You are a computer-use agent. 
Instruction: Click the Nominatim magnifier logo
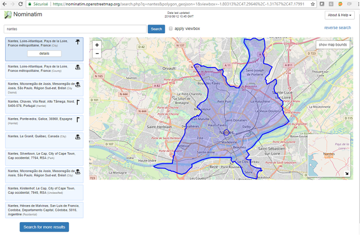coord(8,15)
